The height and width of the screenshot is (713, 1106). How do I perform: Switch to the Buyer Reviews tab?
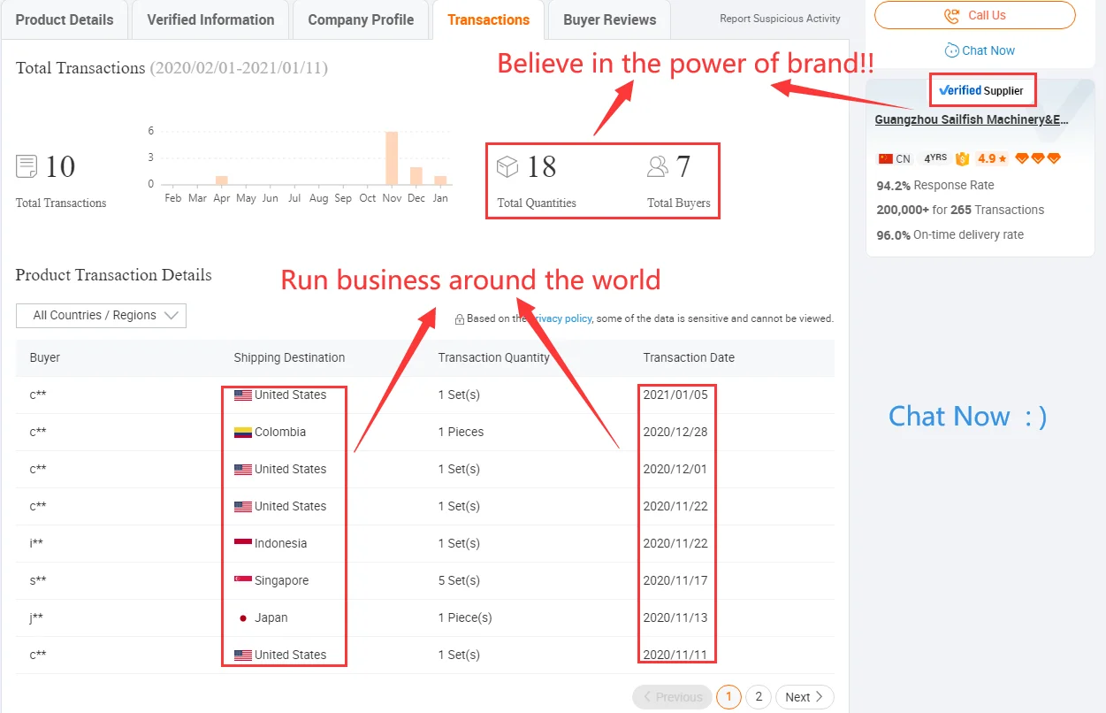point(610,19)
